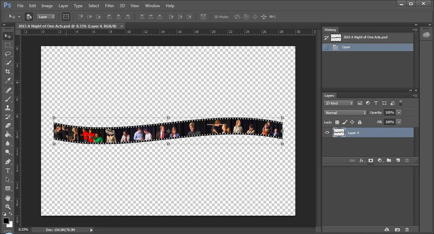Open the Filter menu
Screen dimensions: 434x234
coord(109,6)
